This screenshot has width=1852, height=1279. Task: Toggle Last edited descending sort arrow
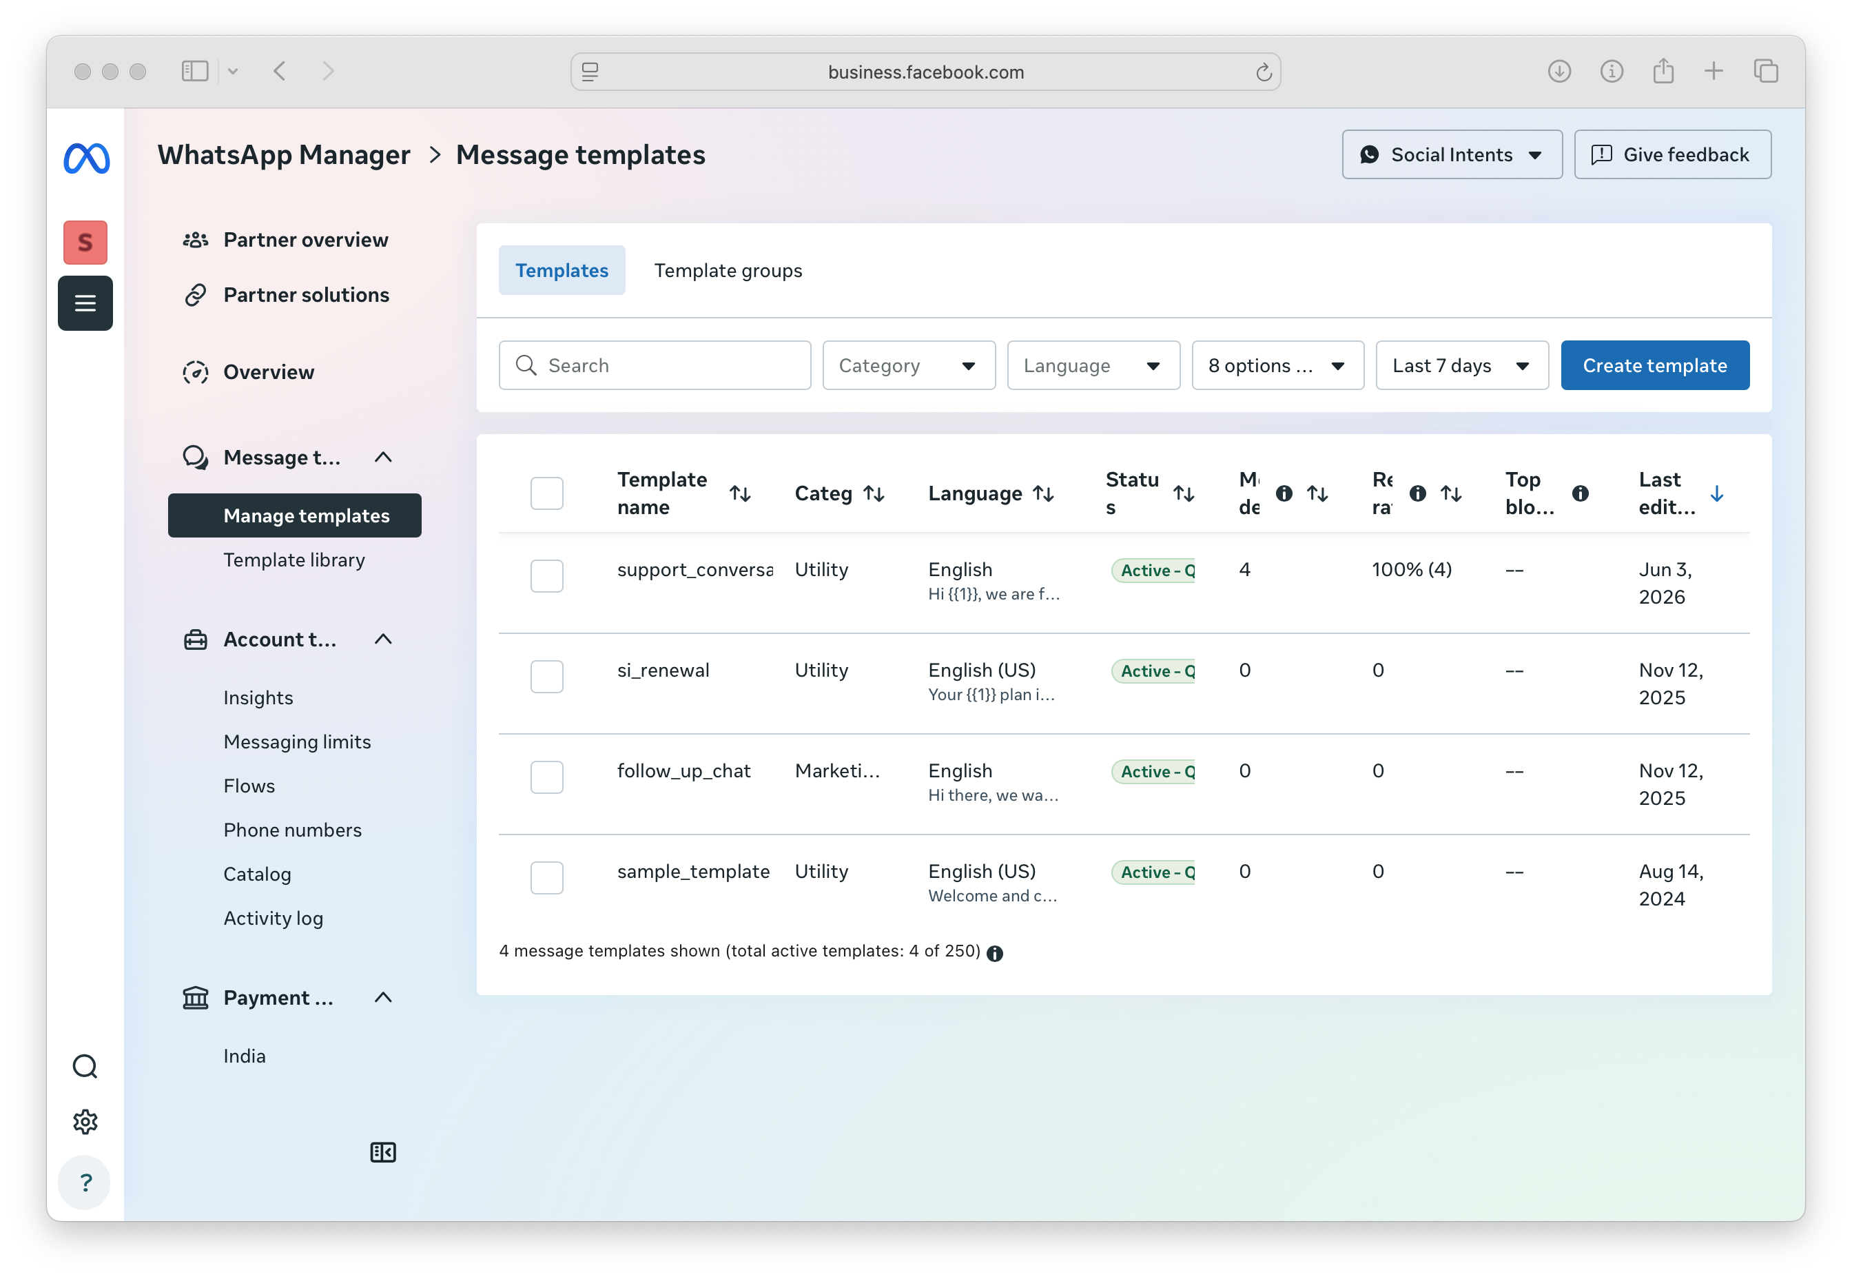[x=1717, y=493]
